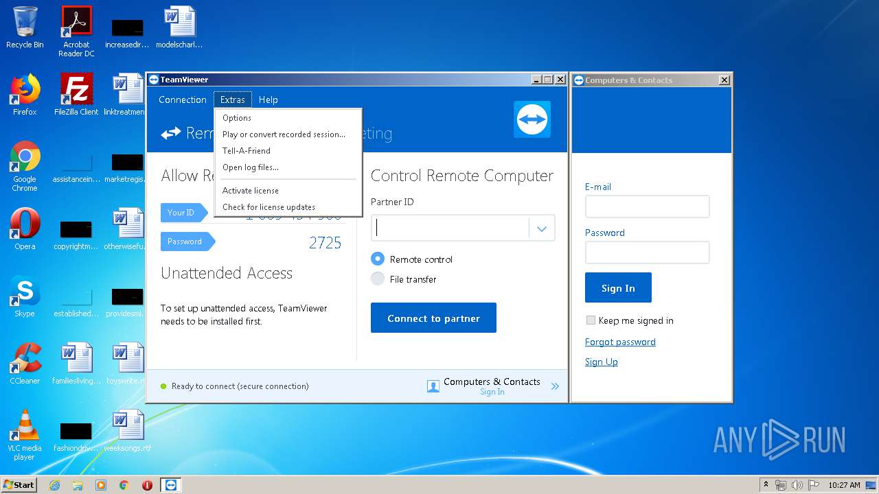This screenshot has width=879, height=494.
Task: Click the password value 2725
Action: [x=325, y=243]
